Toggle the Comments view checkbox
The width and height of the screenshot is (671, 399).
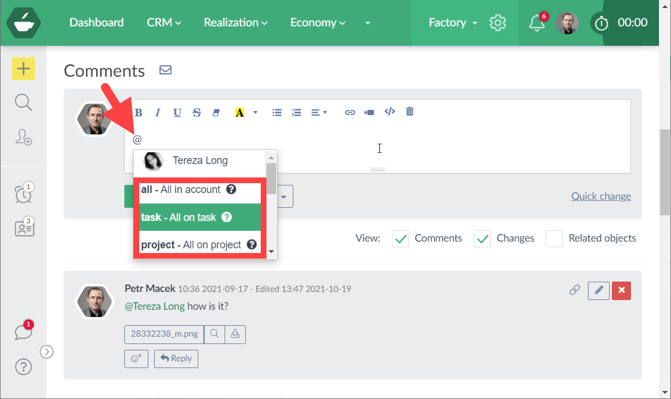pyautogui.click(x=401, y=239)
